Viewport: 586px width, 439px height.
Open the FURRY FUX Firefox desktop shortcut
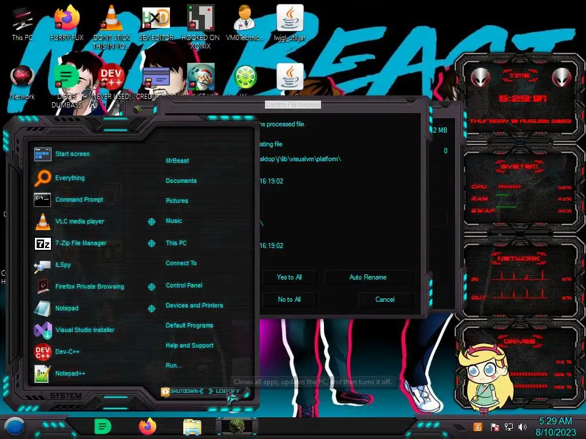tap(67, 23)
